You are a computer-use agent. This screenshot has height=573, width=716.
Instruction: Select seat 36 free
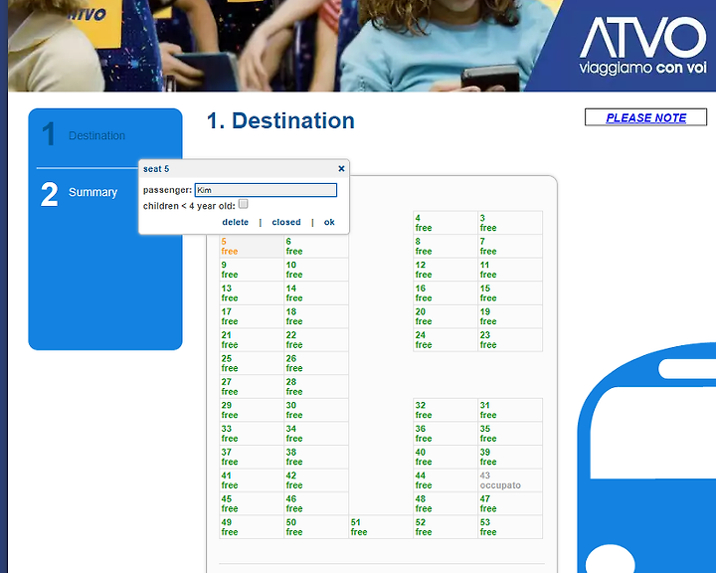pos(446,433)
